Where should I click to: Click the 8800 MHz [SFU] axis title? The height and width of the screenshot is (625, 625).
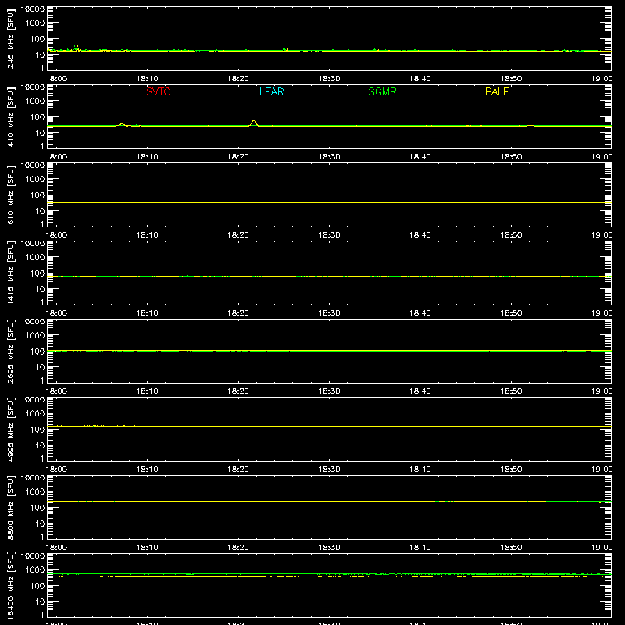(x=10, y=507)
